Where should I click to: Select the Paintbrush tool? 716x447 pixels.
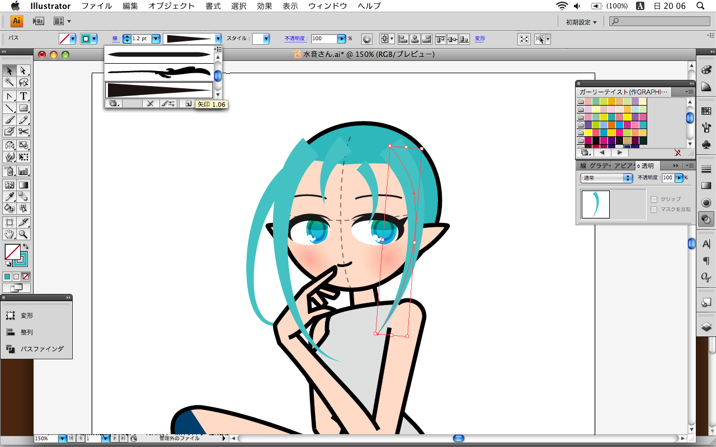coord(10,120)
